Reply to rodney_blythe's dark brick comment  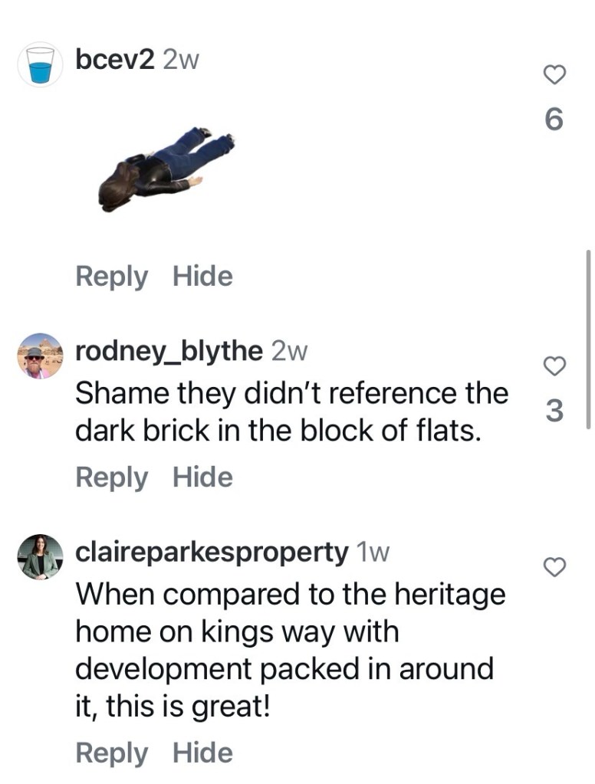[112, 478]
